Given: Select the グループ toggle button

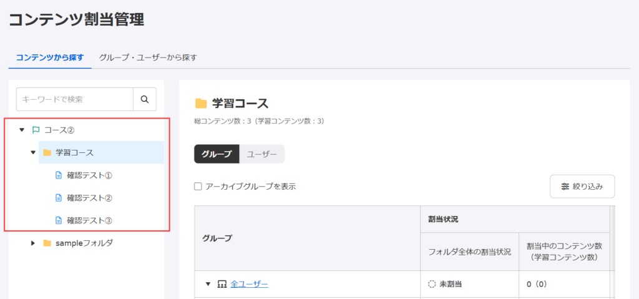Looking at the screenshot, I should click(217, 154).
